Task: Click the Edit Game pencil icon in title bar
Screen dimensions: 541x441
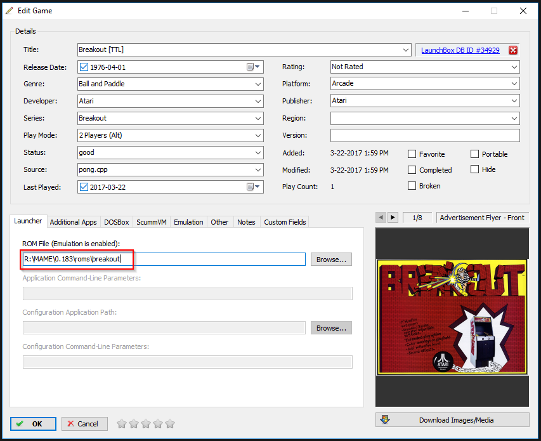Action: pos(10,11)
